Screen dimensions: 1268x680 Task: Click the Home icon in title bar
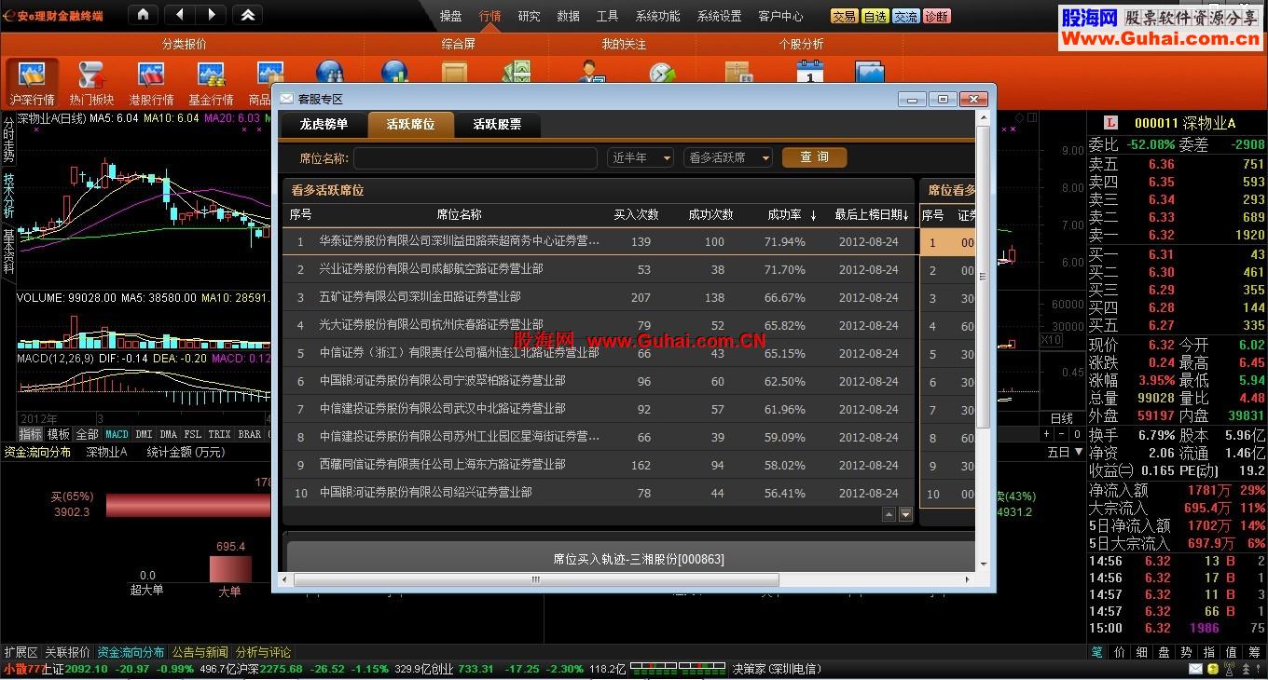coord(143,15)
